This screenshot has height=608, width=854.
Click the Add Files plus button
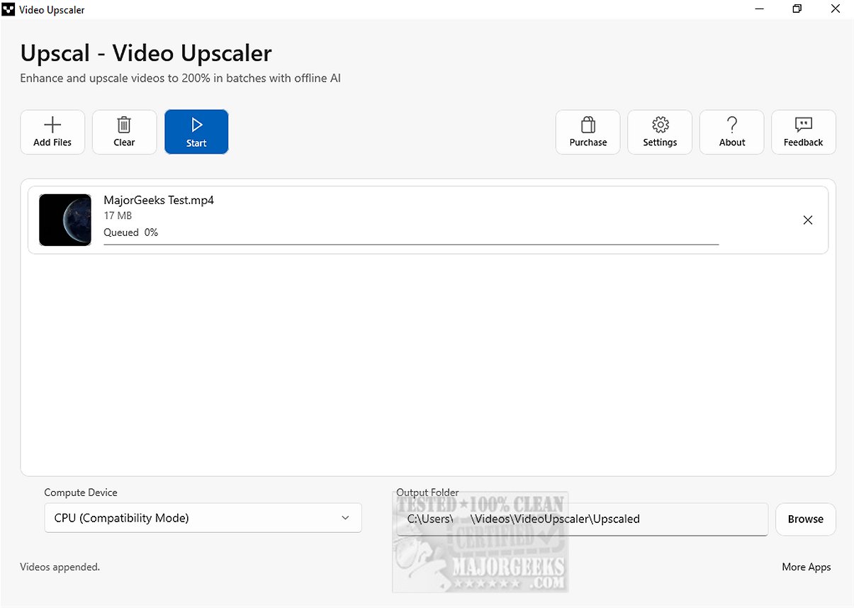tap(52, 132)
